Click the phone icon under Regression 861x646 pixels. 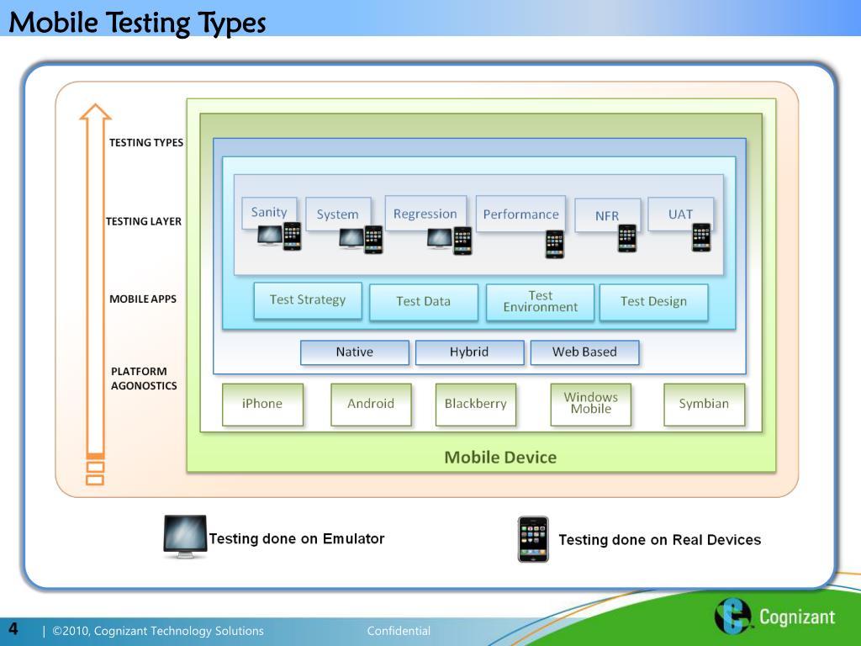(x=462, y=241)
